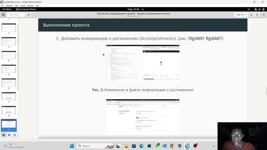This screenshot has width=267, height=150.
Task: Open Google Chrome from taskbar
Action: pos(172,146)
